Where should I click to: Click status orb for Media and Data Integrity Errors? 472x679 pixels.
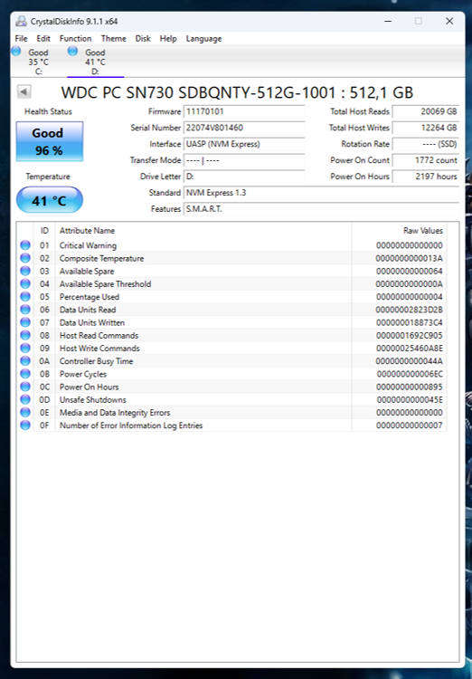click(25, 412)
